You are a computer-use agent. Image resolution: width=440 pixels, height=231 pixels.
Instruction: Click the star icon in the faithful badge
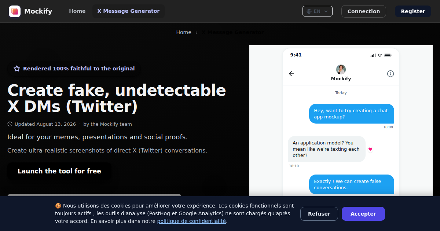[x=17, y=69]
